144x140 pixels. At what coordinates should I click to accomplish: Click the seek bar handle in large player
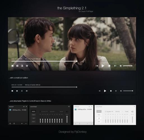77,61
